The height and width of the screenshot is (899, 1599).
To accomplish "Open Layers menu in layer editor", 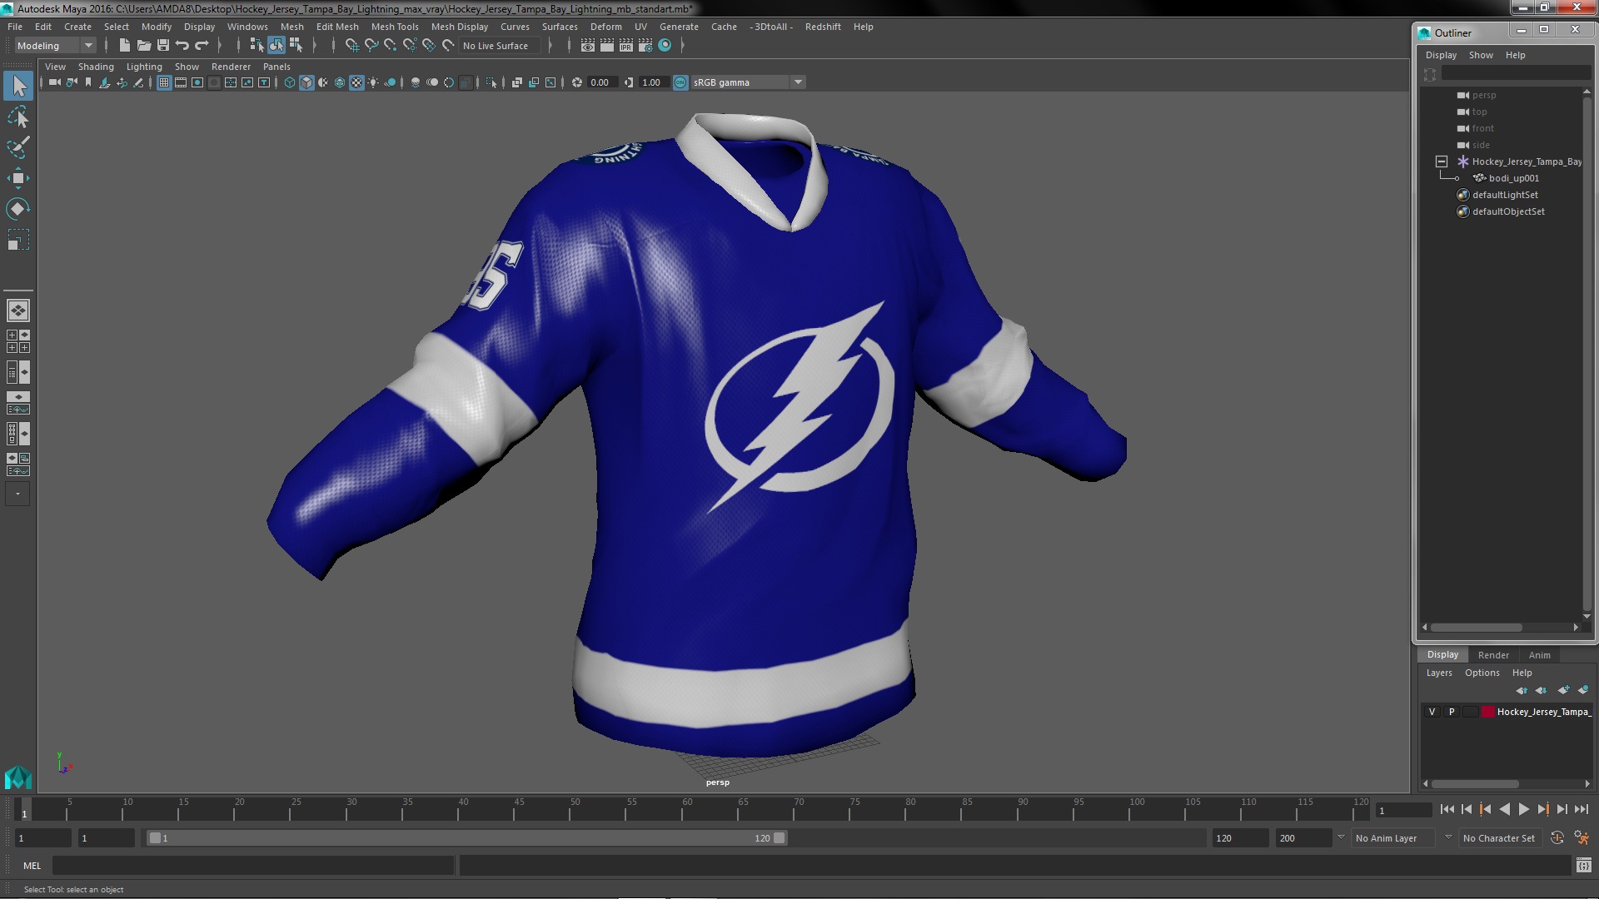I will (x=1439, y=673).
